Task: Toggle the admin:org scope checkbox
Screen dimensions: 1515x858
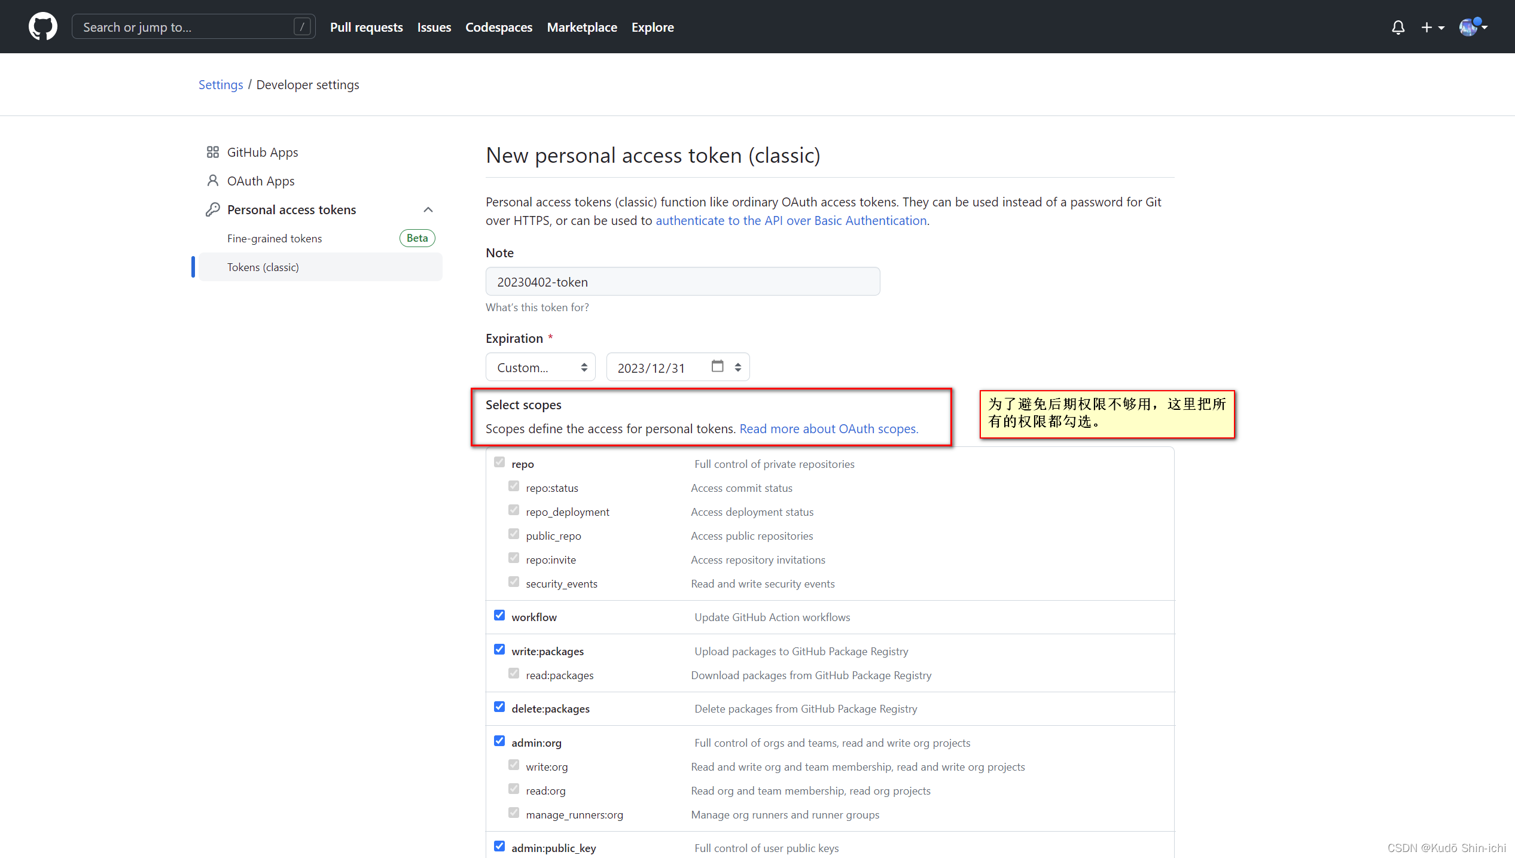Action: click(x=499, y=741)
